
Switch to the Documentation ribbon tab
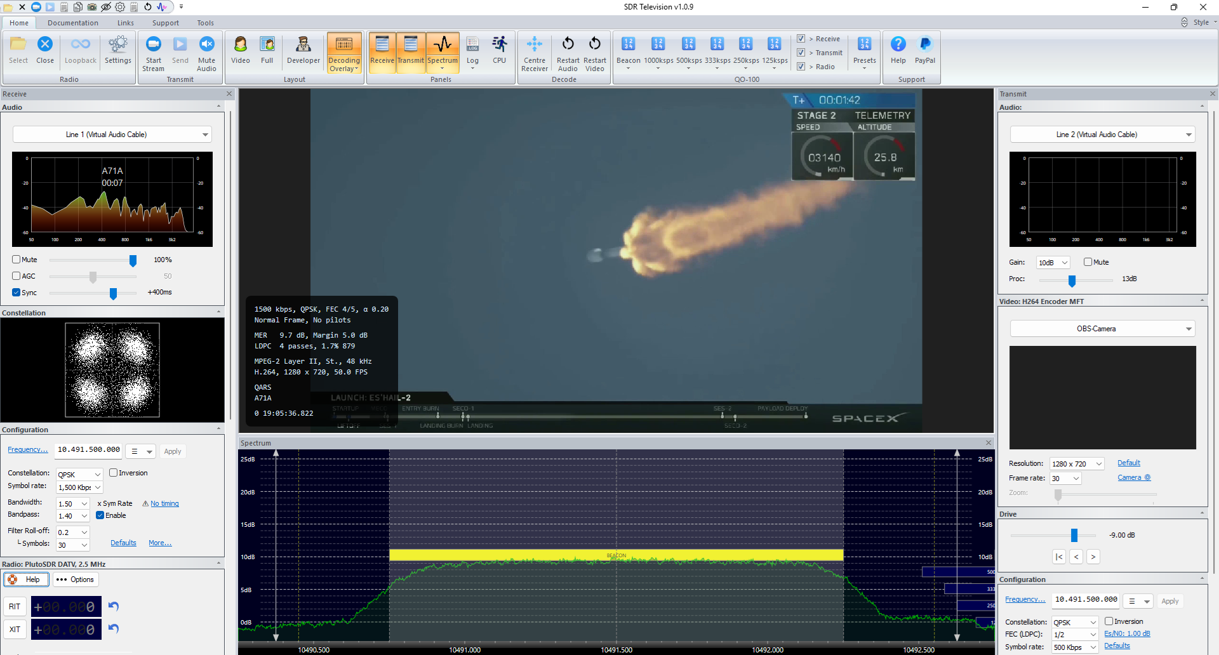[72, 23]
